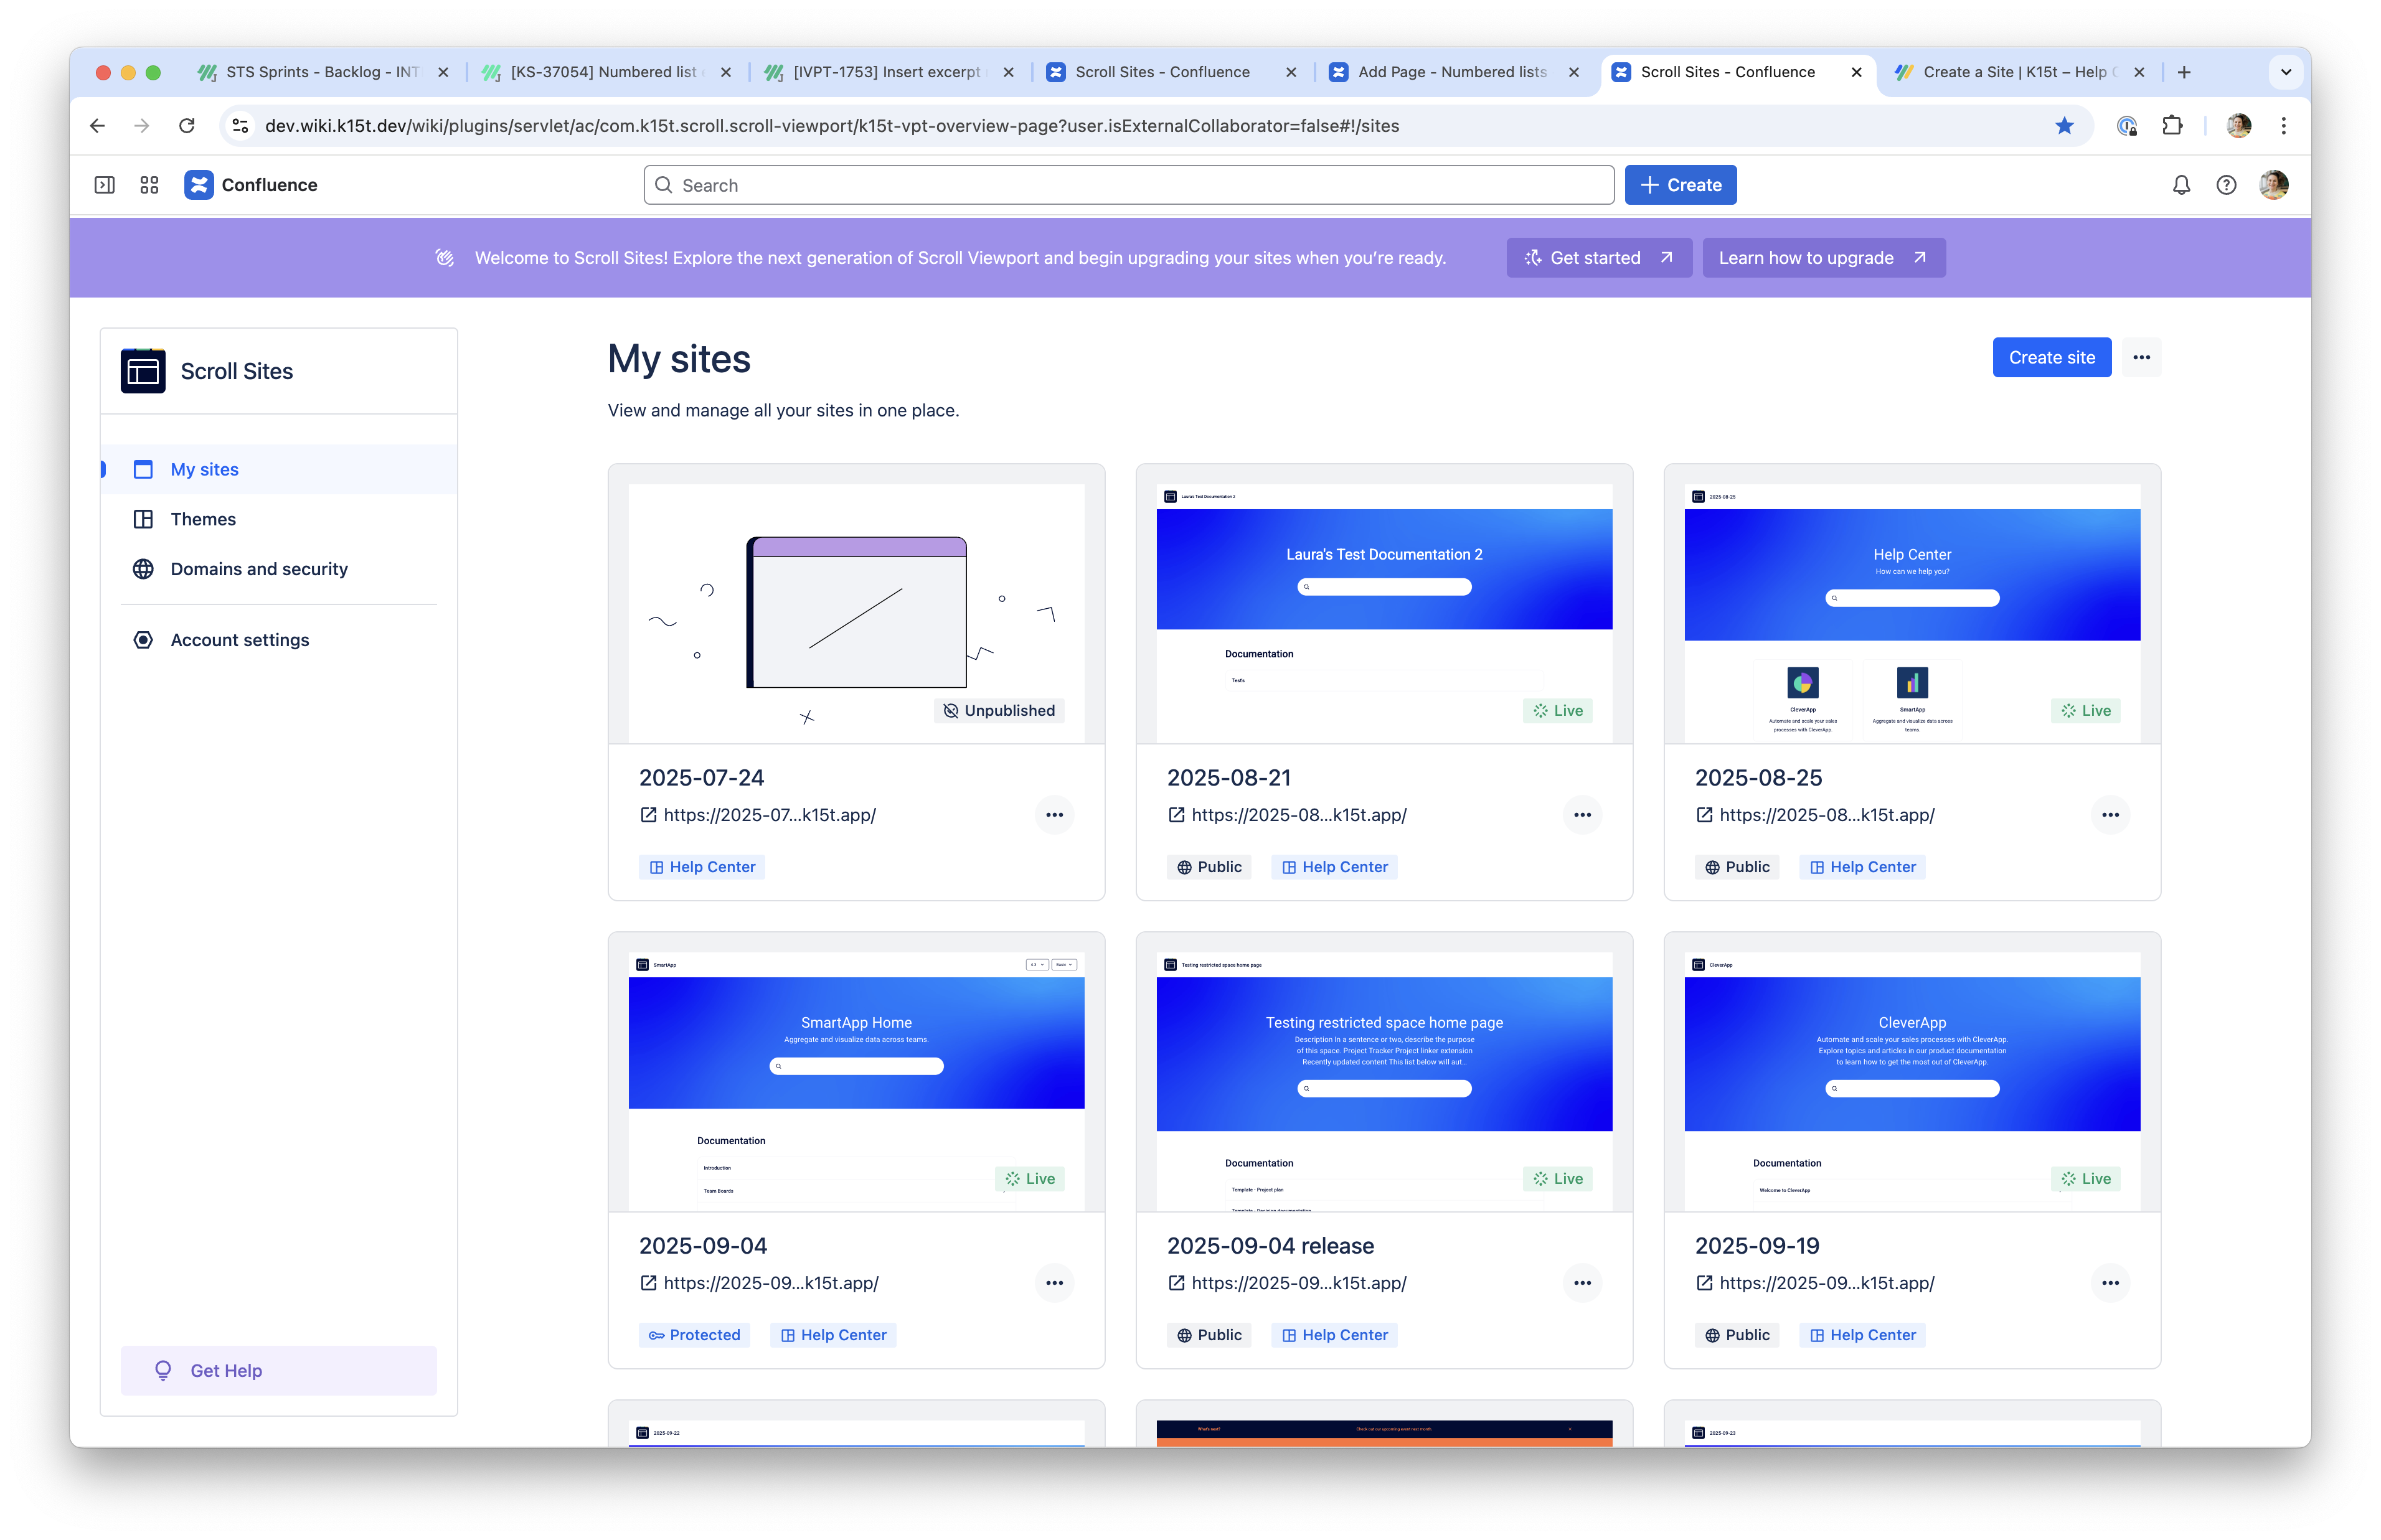This screenshot has width=2381, height=1540.
Task: Click Learn how to upgrade button
Action: tap(1823, 258)
